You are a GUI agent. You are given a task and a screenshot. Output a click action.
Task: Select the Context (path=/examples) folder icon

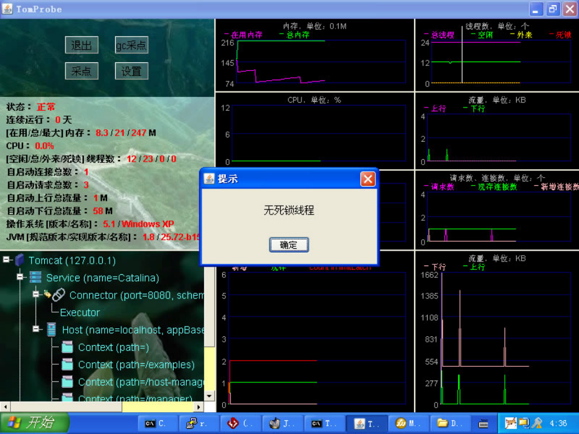tap(67, 364)
